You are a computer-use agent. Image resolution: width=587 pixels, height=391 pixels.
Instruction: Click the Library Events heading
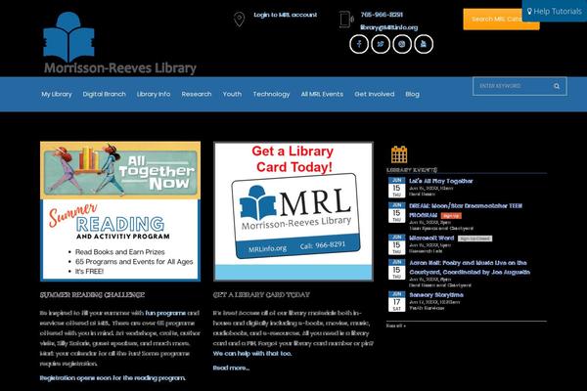tap(412, 170)
